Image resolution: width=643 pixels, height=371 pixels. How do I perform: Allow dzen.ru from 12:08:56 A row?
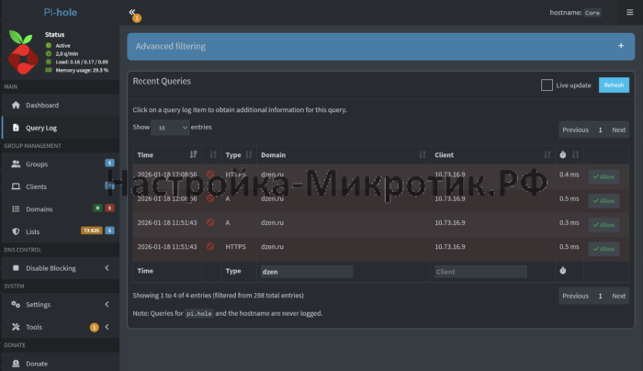604,201
